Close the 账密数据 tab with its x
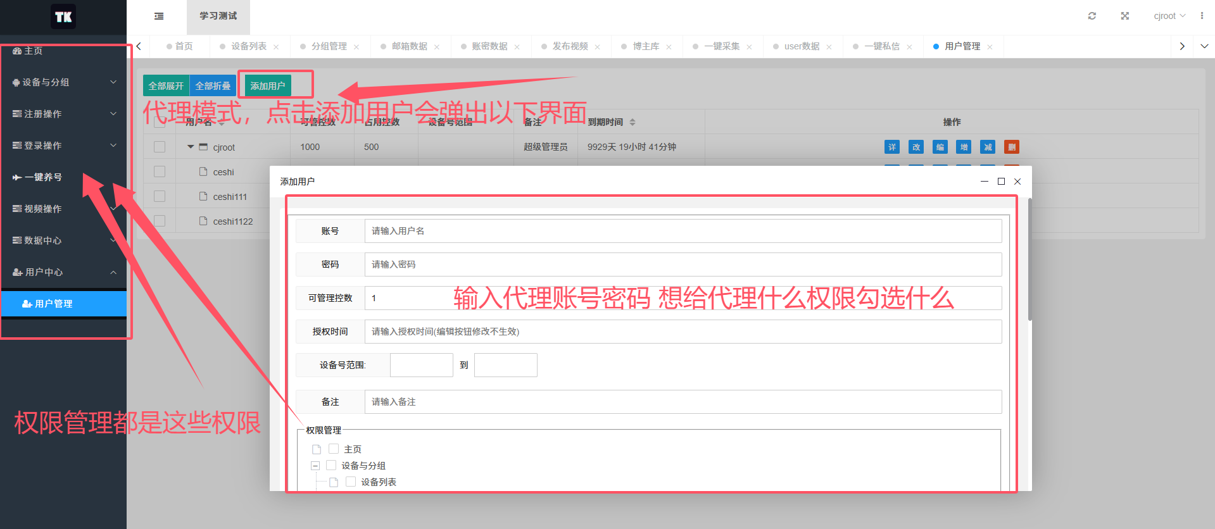Image resolution: width=1215 pixels, height=529 pixels. click(x=517, y=47)
